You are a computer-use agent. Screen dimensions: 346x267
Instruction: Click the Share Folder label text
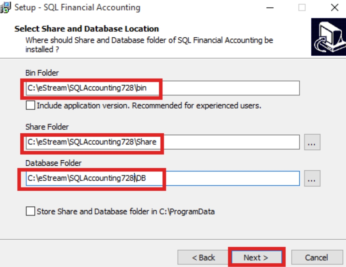coord(47,127)
